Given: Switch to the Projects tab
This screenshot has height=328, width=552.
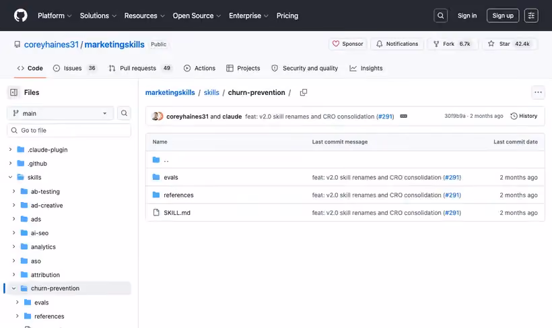Looking at the screenshot, I should pos(243,68).
